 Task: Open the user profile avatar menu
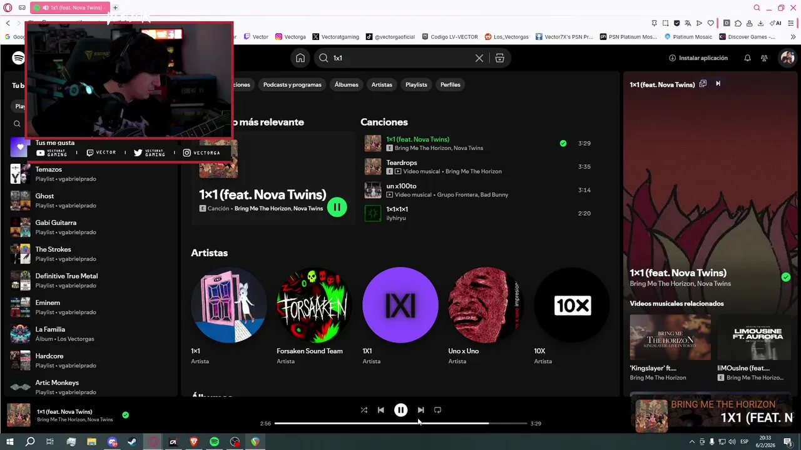pyautogui.click(x=787, y=58)
